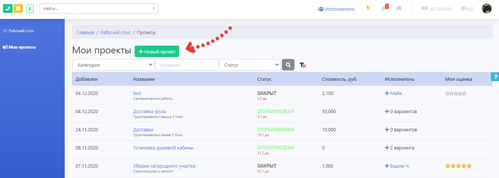
Task: Open the envelope messages icon
Action: 399,9
